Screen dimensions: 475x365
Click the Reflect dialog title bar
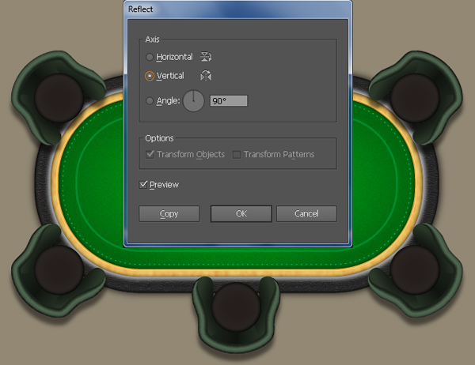point(237,9)
